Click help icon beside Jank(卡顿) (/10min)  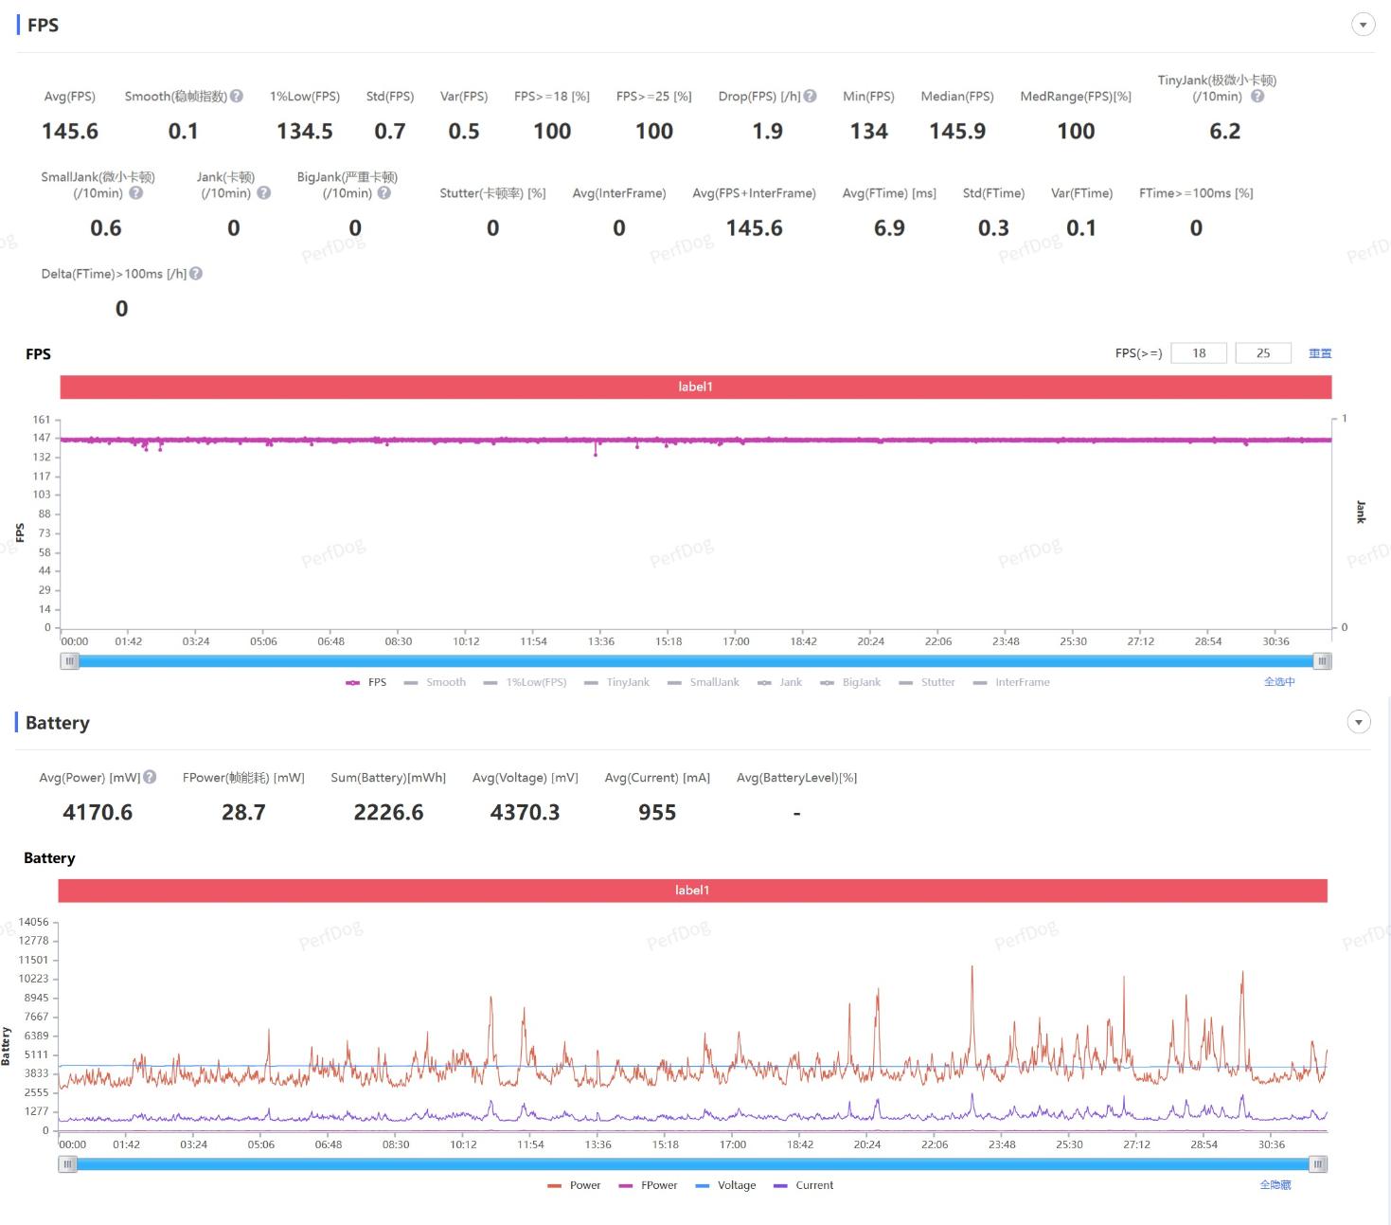pos(264,192)
